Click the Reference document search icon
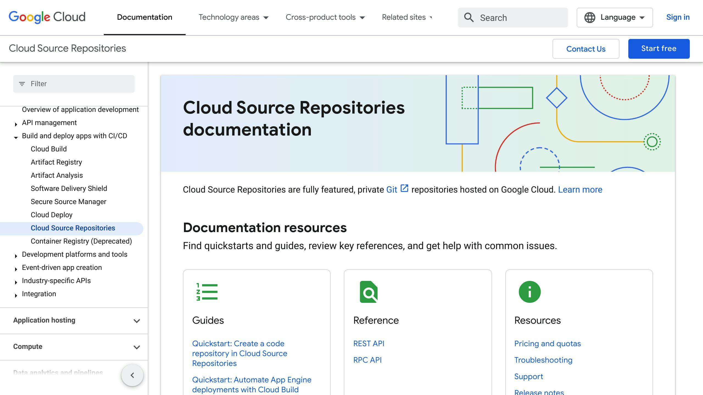 coord(369,292)
